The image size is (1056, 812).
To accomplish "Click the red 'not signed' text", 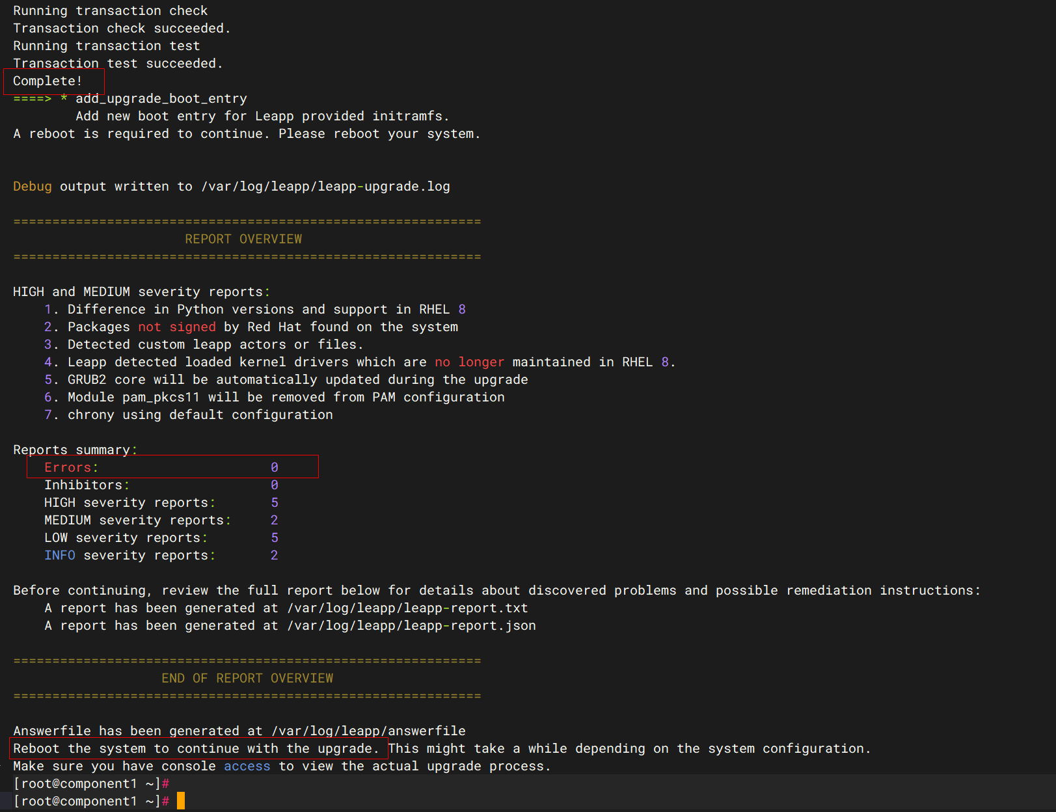I will (x=176, y=327).
